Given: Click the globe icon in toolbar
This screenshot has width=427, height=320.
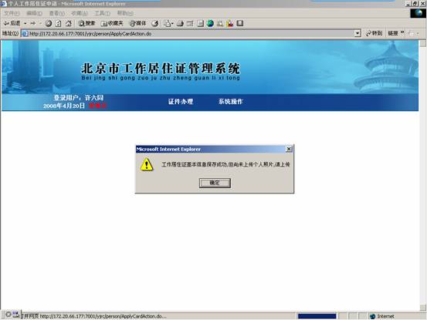Looking at the screenshot, I should (x=210, y=23).
